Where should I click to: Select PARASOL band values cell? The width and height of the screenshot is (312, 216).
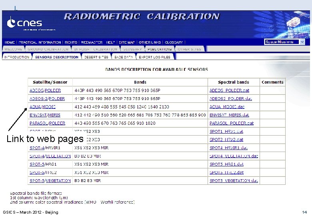coord(140,123)
